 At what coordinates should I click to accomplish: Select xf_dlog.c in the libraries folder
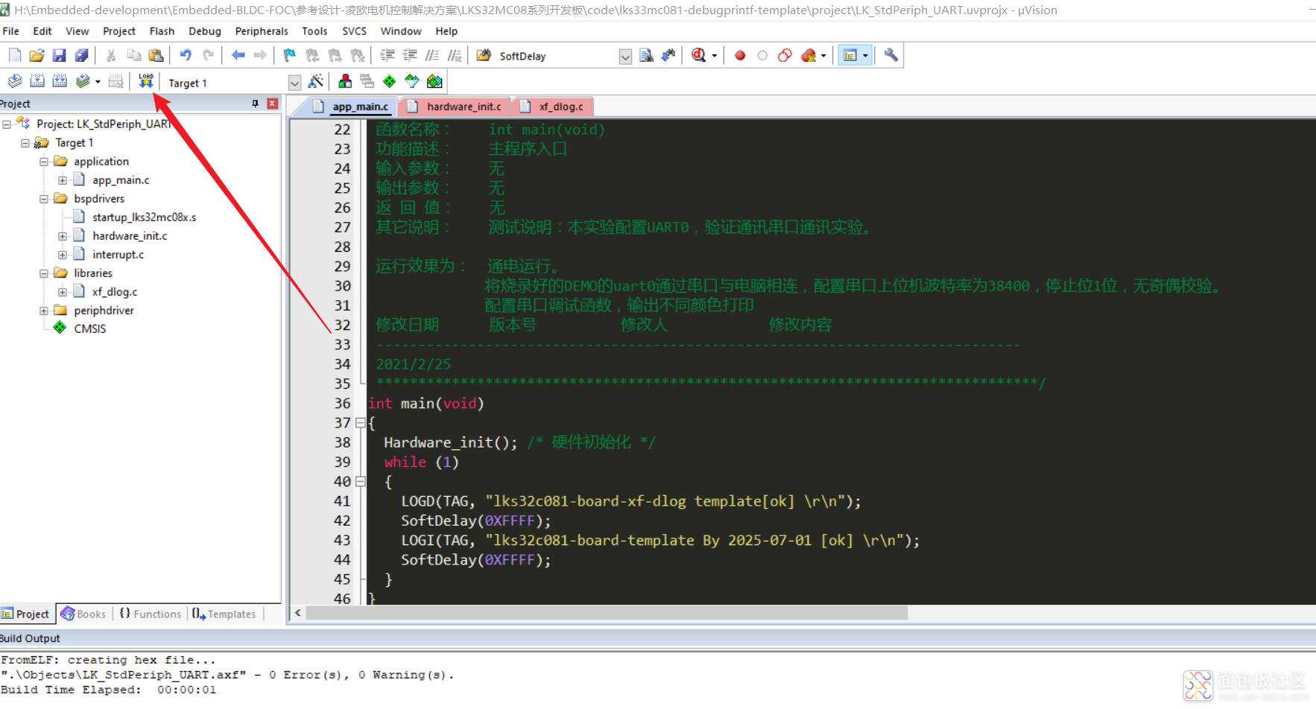tap(114, 292)
